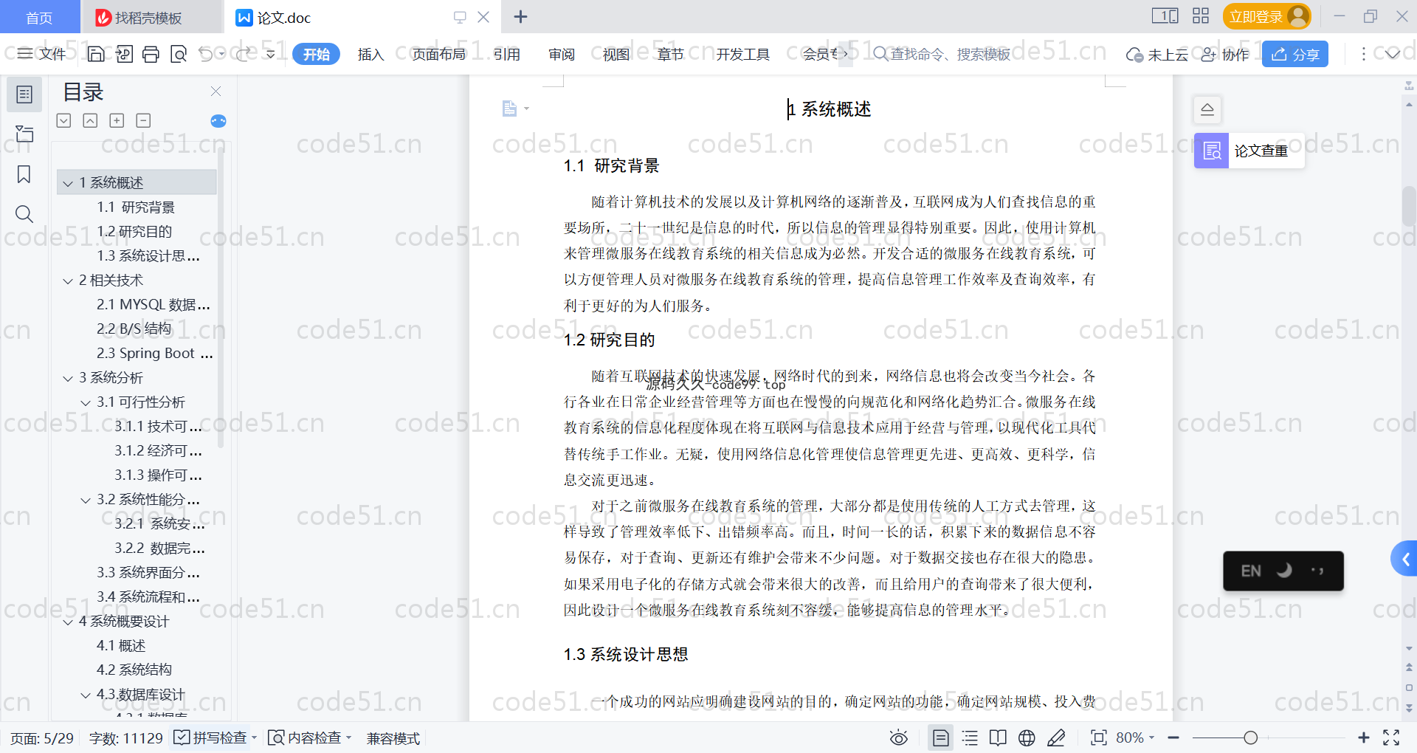This screenshot has width=1417, height=753.
Task: Collapse the 3.1 可行性分析 tree node
Action: [86, 402]
